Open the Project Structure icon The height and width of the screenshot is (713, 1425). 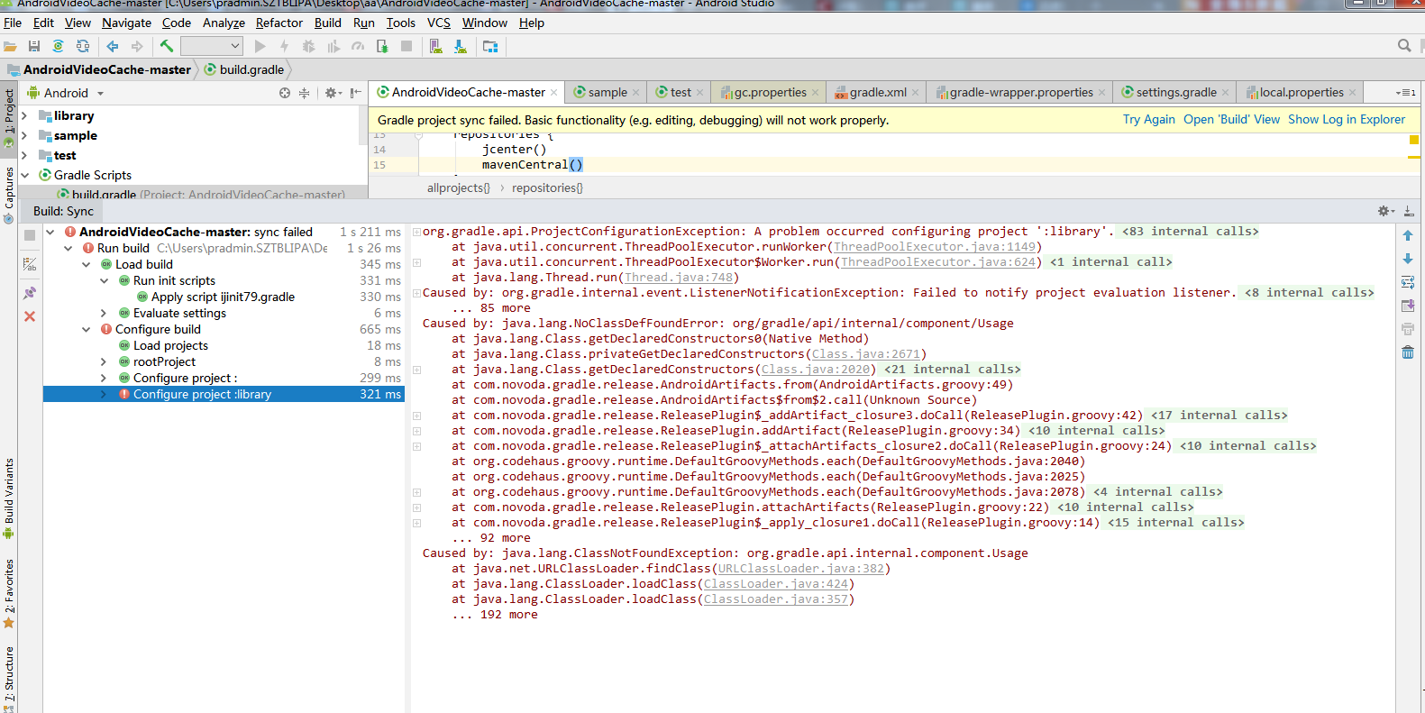(x=490, y=46)
